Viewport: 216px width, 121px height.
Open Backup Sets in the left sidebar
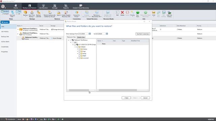(x=5, y=37)
